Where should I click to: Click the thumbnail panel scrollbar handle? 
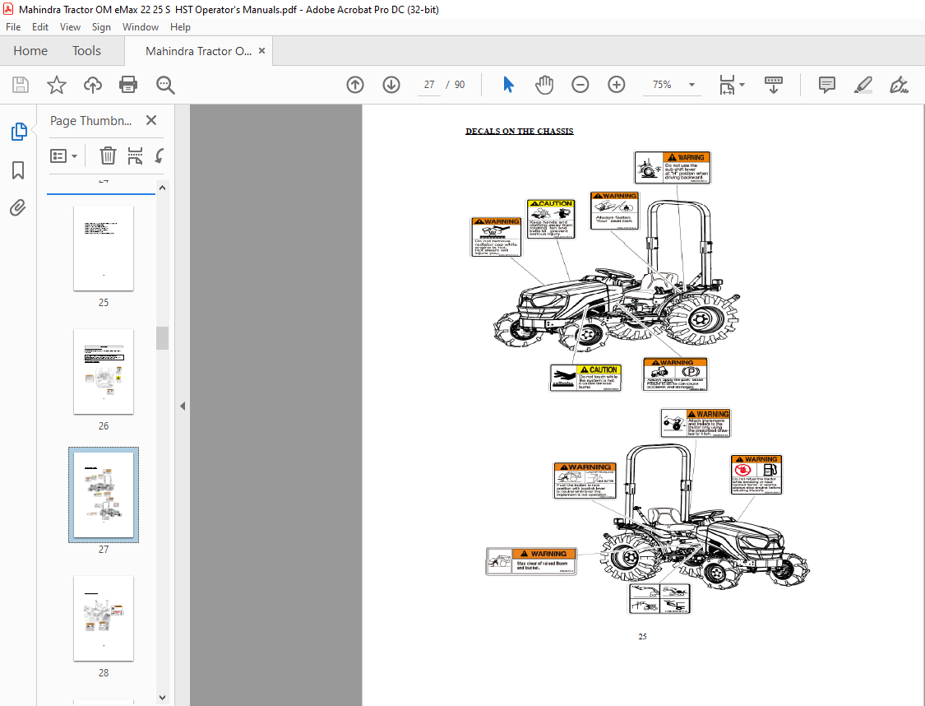point(162,338)
